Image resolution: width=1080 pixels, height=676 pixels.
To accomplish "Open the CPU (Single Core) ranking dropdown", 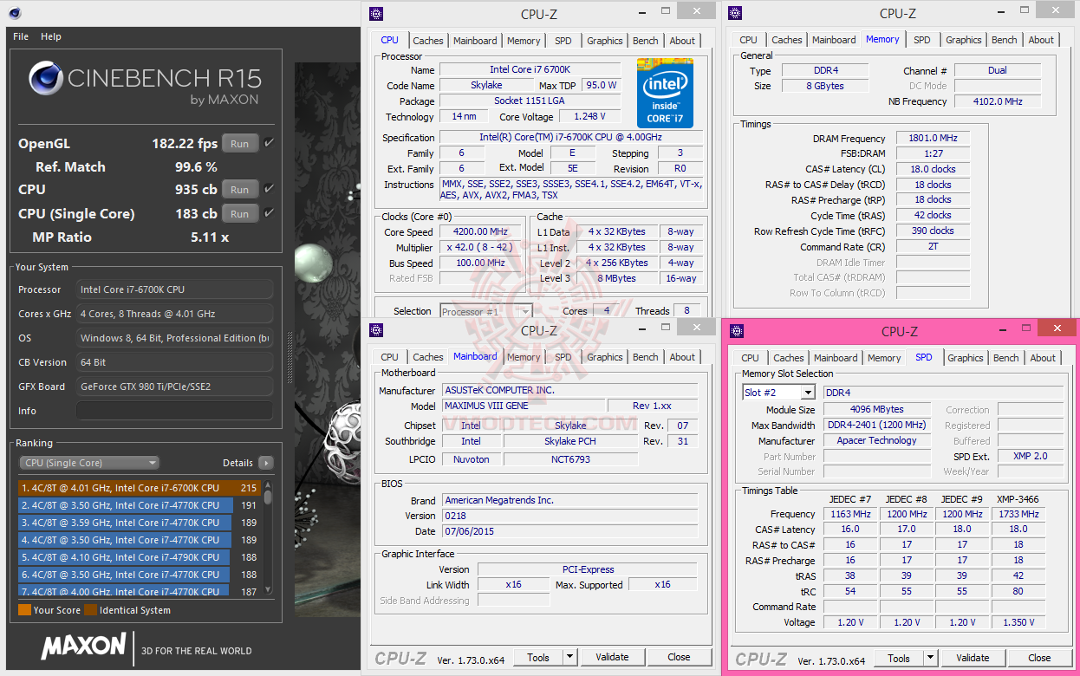I will (89, 463).
